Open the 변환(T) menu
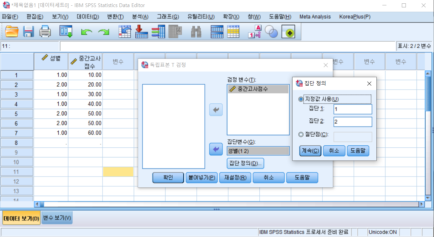The height and width of the screenshot is (237, 434). (115, 17)
